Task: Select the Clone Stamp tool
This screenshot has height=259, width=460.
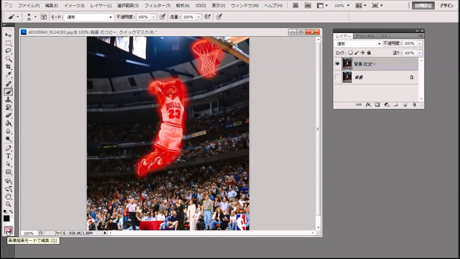Action: point(8,100)
